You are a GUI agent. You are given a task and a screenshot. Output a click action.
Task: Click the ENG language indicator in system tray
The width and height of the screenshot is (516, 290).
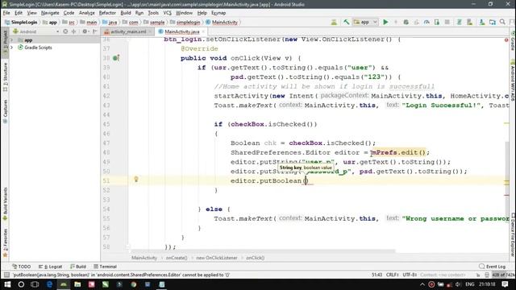pos(469,284)
